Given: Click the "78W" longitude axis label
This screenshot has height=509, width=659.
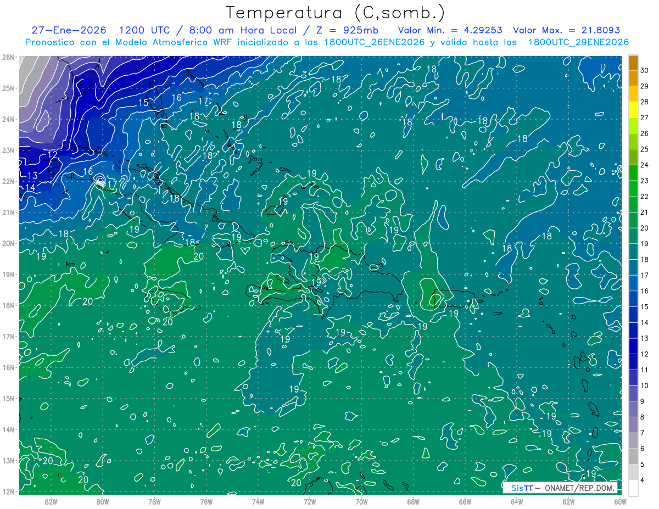Looking at the screenshot, I should tap(154, 501).
